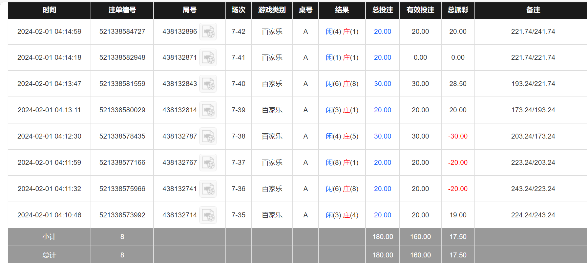
Task: Click the 注单编号 column header
Action: tap(122, 10)
